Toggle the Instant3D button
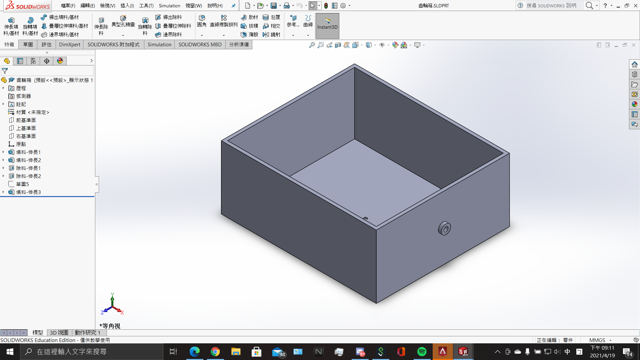 (327, 26)
